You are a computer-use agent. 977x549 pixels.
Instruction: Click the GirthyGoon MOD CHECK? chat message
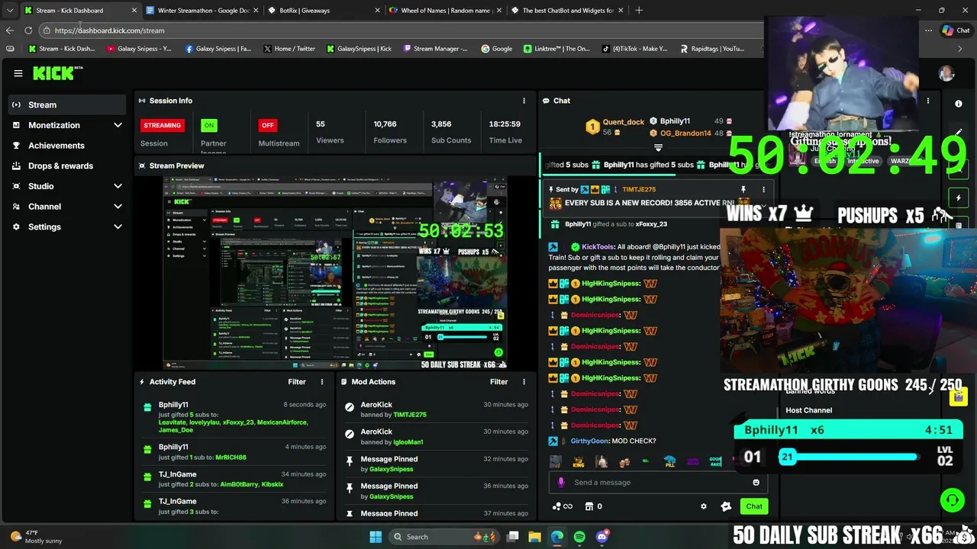603,441
